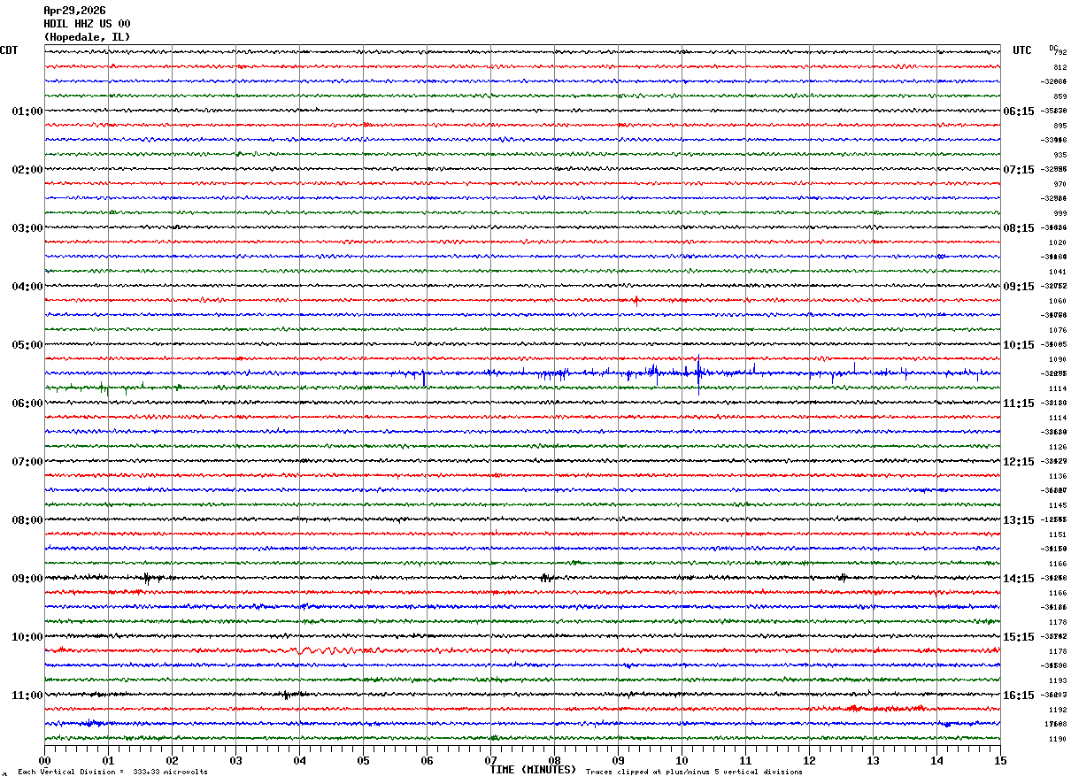Click the "04" minute axis tick label
Image resolution: width=1071 pixels, height=784 pixels.
pos(299,760)
